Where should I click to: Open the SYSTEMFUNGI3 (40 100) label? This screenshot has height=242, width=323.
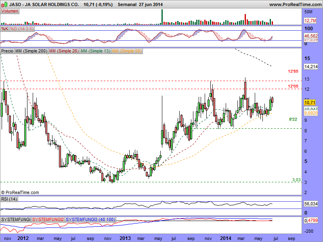pyautogui.click(x=90, y=219)
